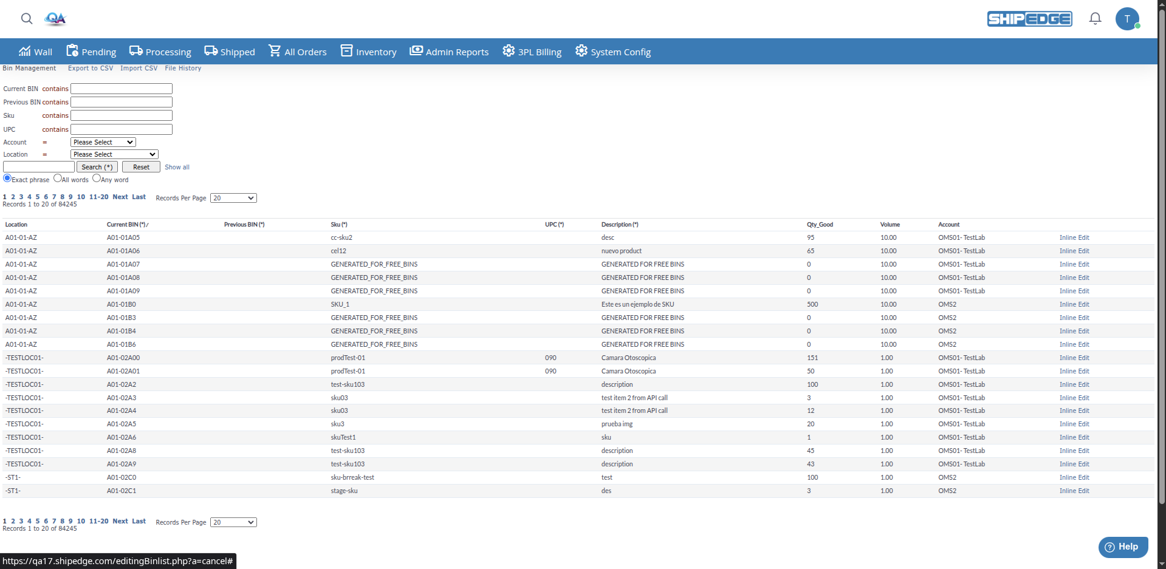The width and height of the screenshot is (1166, 569).
Task: Click bottom pagination Next link
Action: [120, 521]
